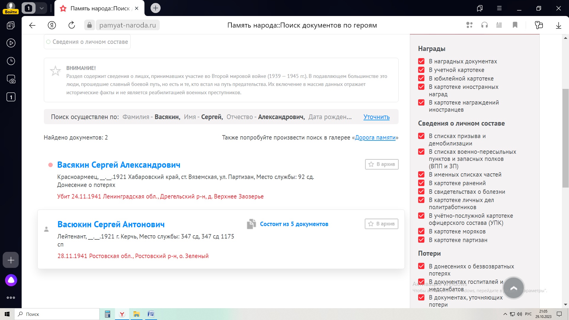Select 'Сведения о личном составе' radio option
Image resolution: width=569 pixels, height=320 pixels.
point(48,42)
